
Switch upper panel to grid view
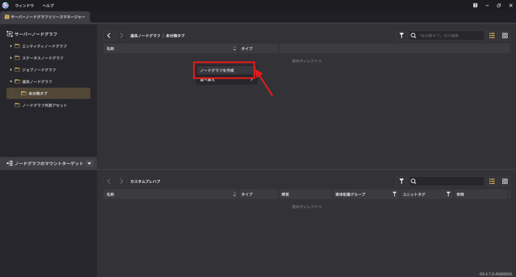click(x=505, y=36)
